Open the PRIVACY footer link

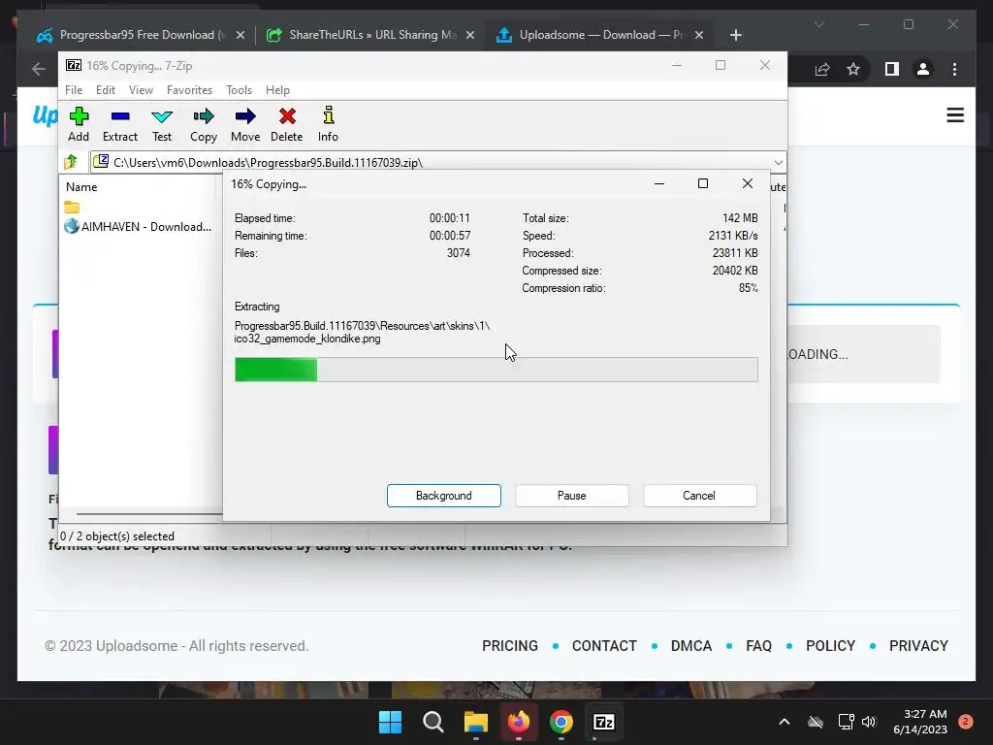point(918,645)
